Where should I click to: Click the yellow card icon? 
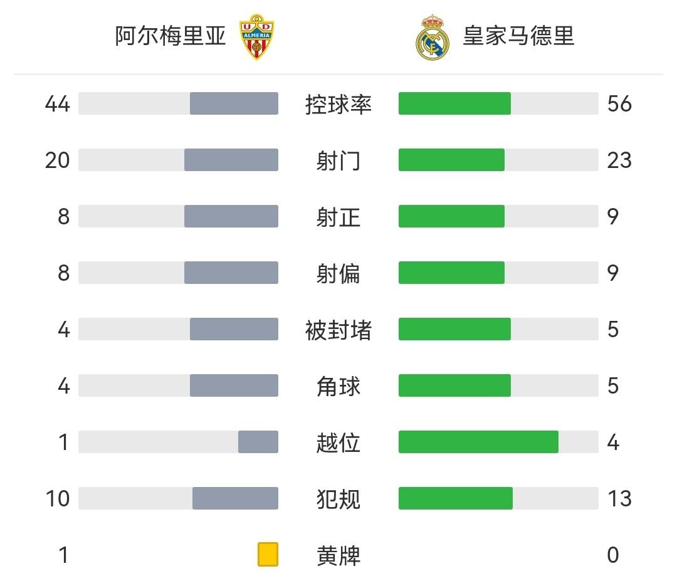(268, 555)
